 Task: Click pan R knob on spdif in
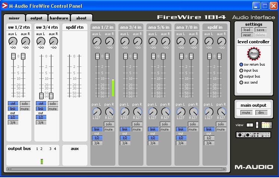click(222, 112)
